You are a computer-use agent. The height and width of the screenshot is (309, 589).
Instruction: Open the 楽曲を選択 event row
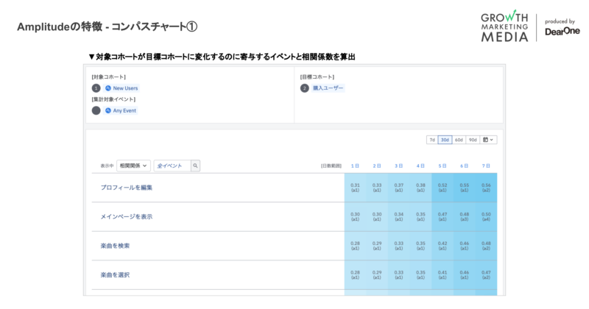point(294,275)
